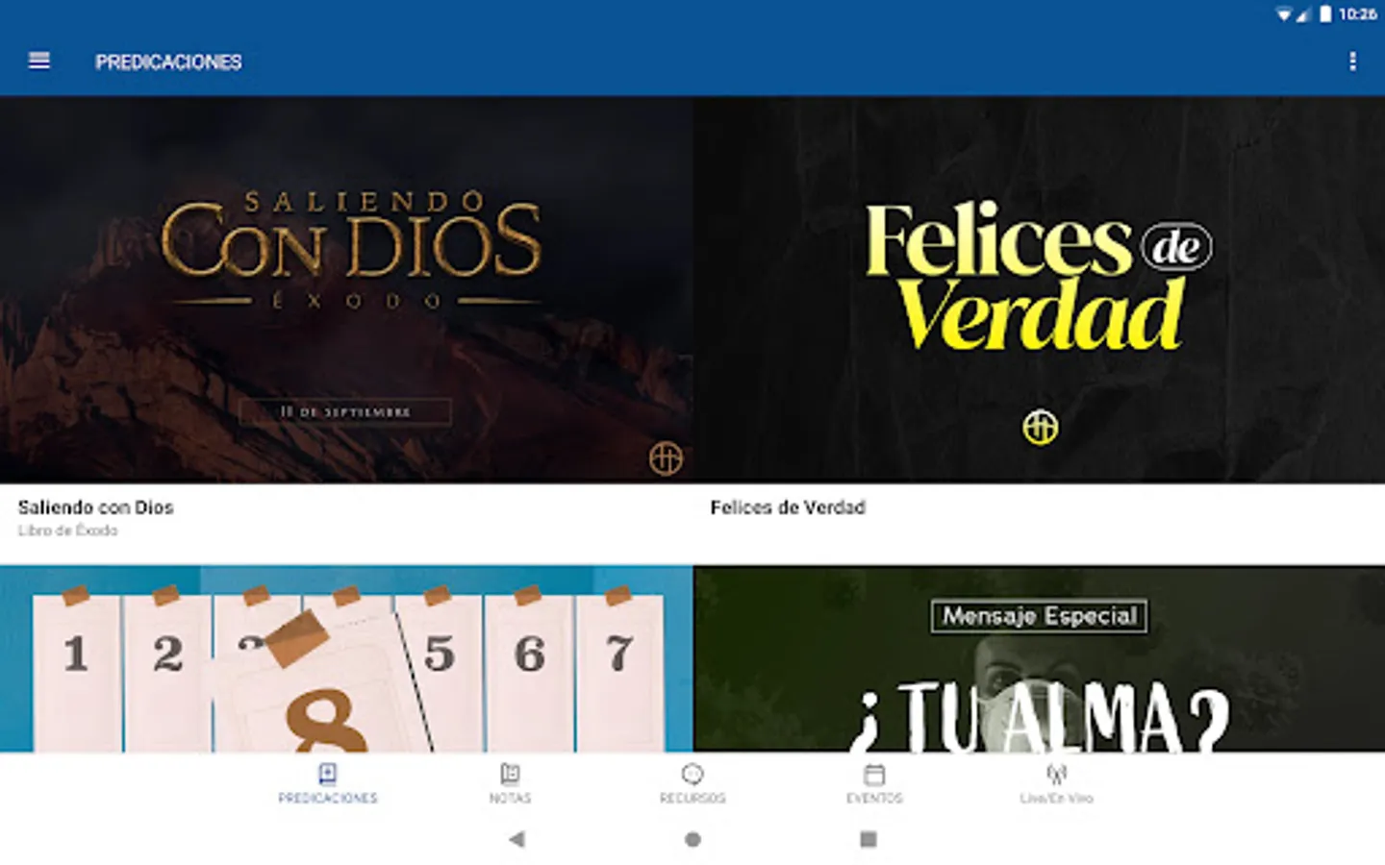Tap the Android back triangle button
The width and height of the screenshot is (1385, 865).
coord(516,839)
